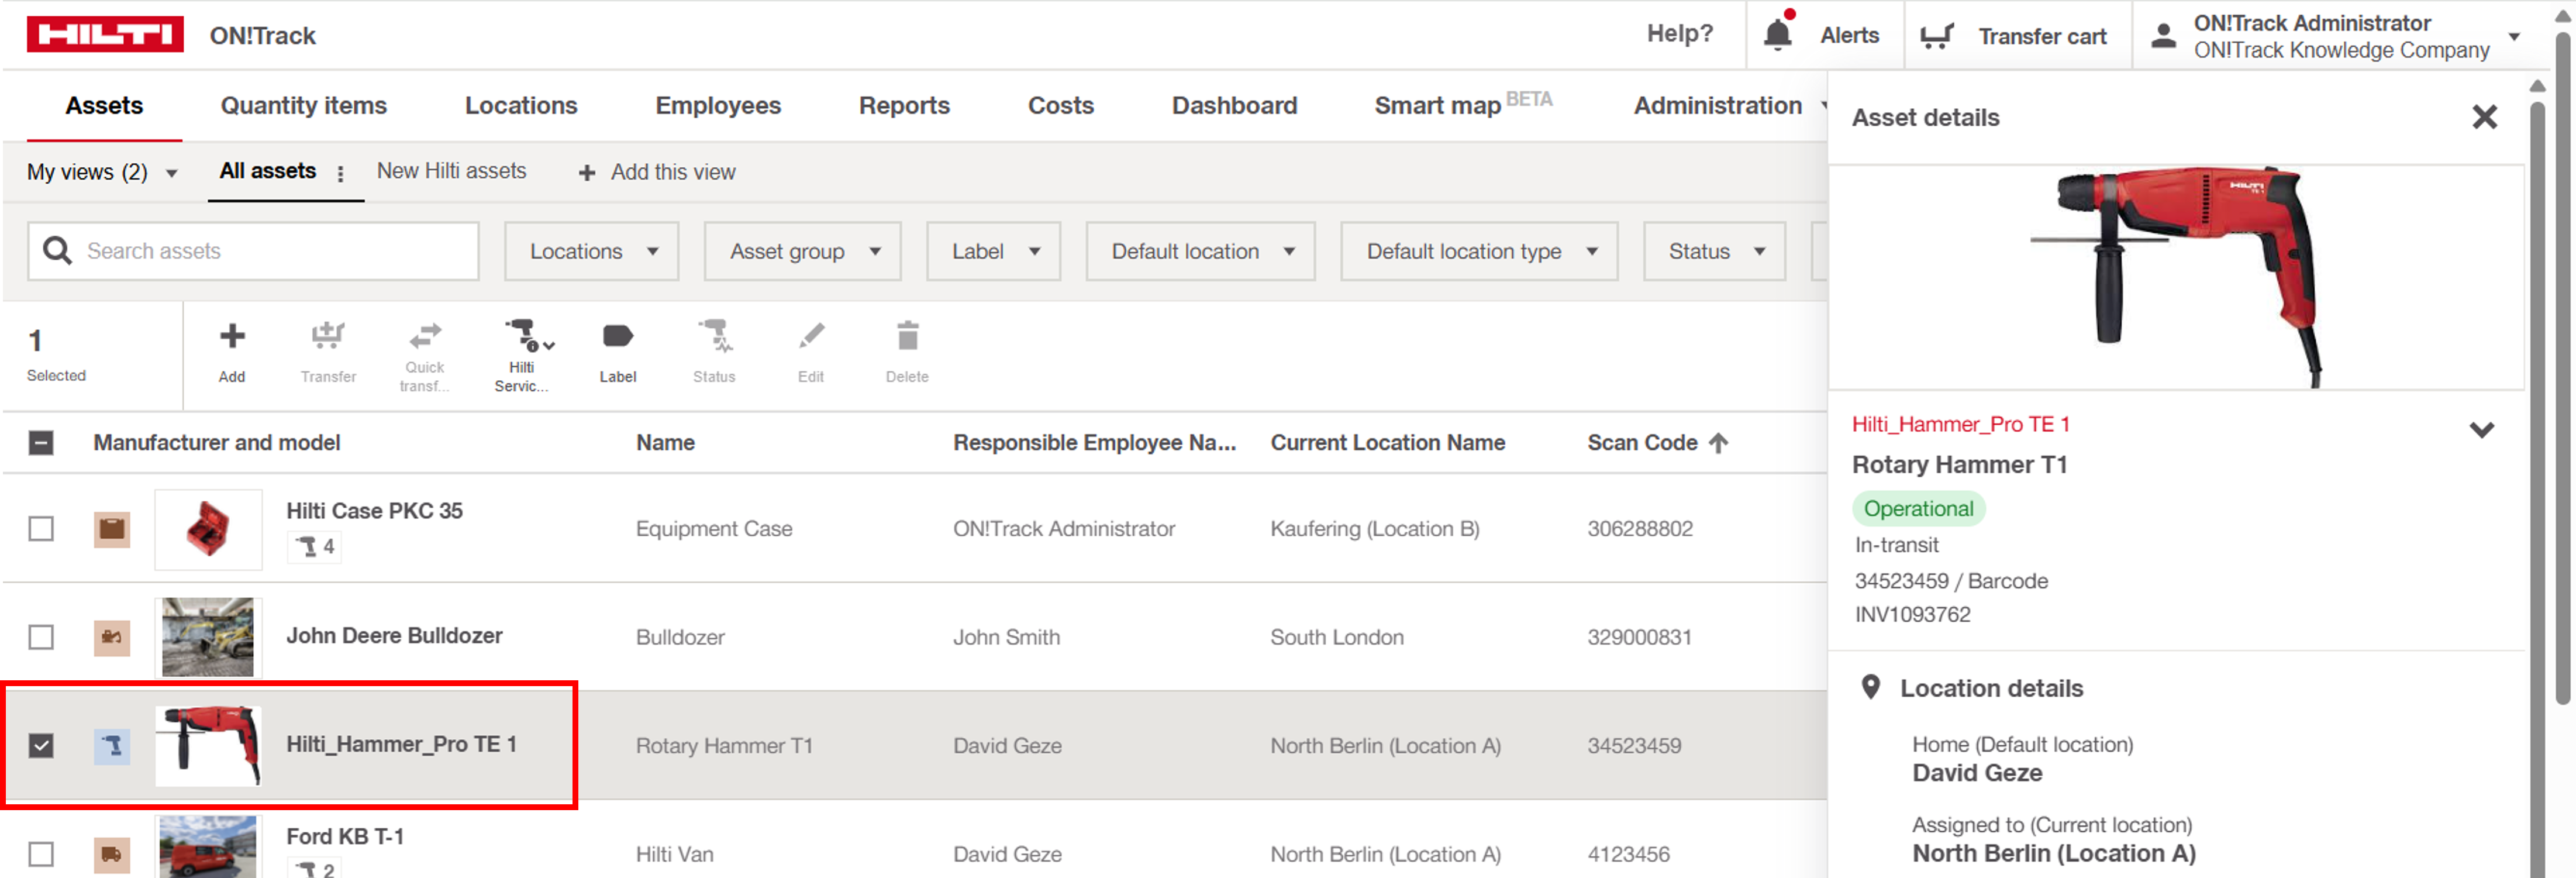The width and height of the screenshot is (2576, 878).
Task: Close the Asset details panel
Action: point(2484,117)
